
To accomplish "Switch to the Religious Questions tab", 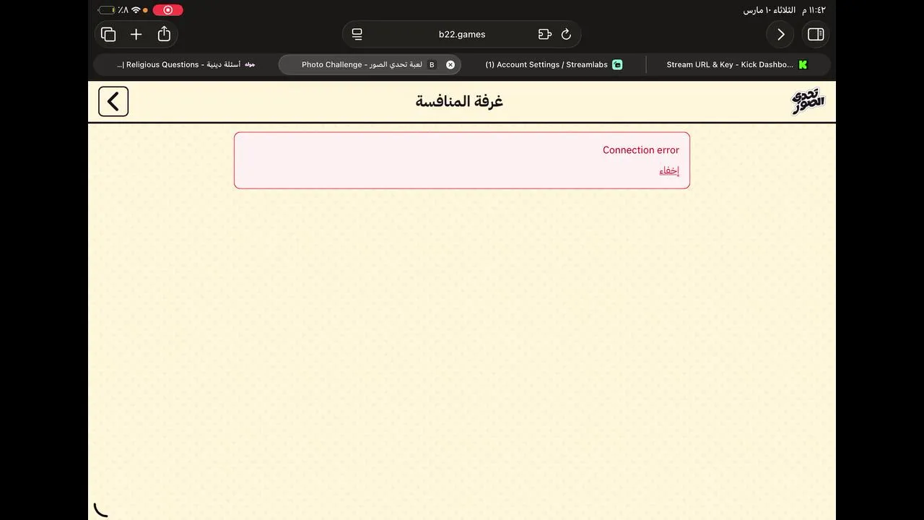I will (x=186, y=64).
